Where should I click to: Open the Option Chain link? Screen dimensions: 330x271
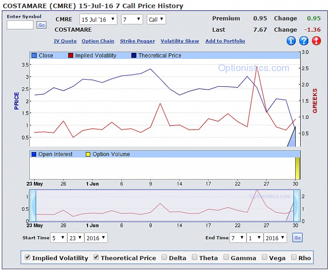pos(98,41)
